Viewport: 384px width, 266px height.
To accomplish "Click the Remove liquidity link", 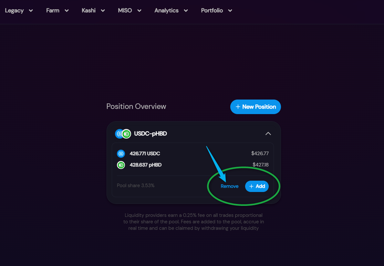I will (230, 186).
